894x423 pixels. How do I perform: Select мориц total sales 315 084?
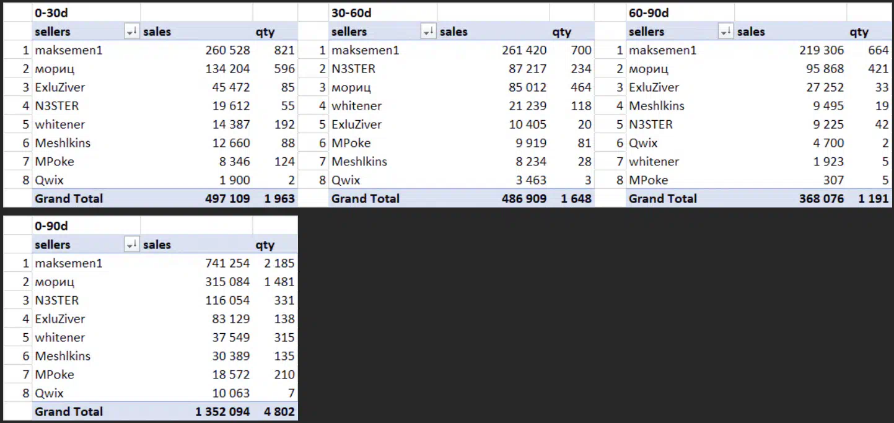(228, 282)
